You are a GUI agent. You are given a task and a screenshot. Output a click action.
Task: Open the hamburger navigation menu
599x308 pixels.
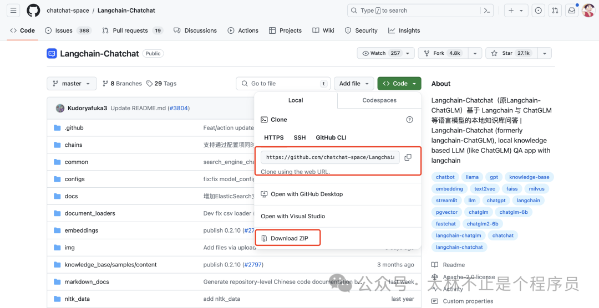click(13, 11)
